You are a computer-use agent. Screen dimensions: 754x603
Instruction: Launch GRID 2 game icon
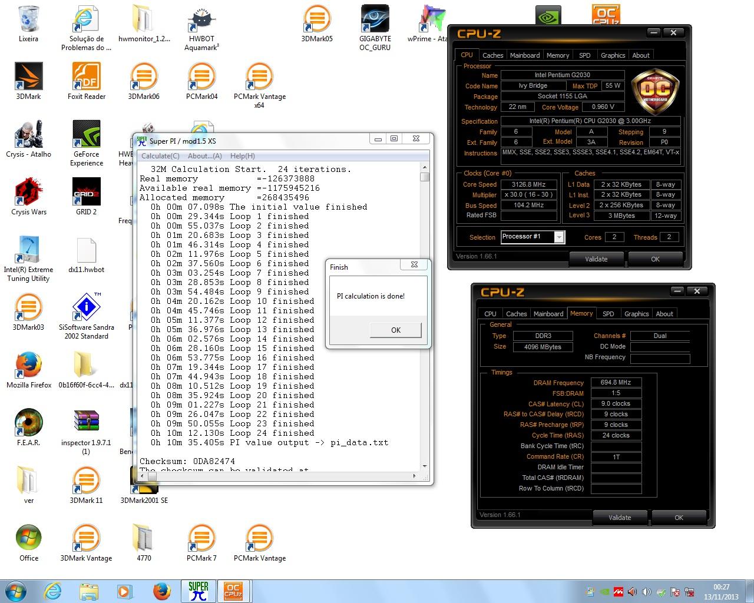(x=86, y=197)
